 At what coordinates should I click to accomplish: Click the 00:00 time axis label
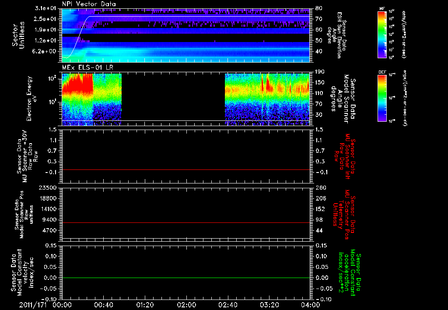(62, 305)
